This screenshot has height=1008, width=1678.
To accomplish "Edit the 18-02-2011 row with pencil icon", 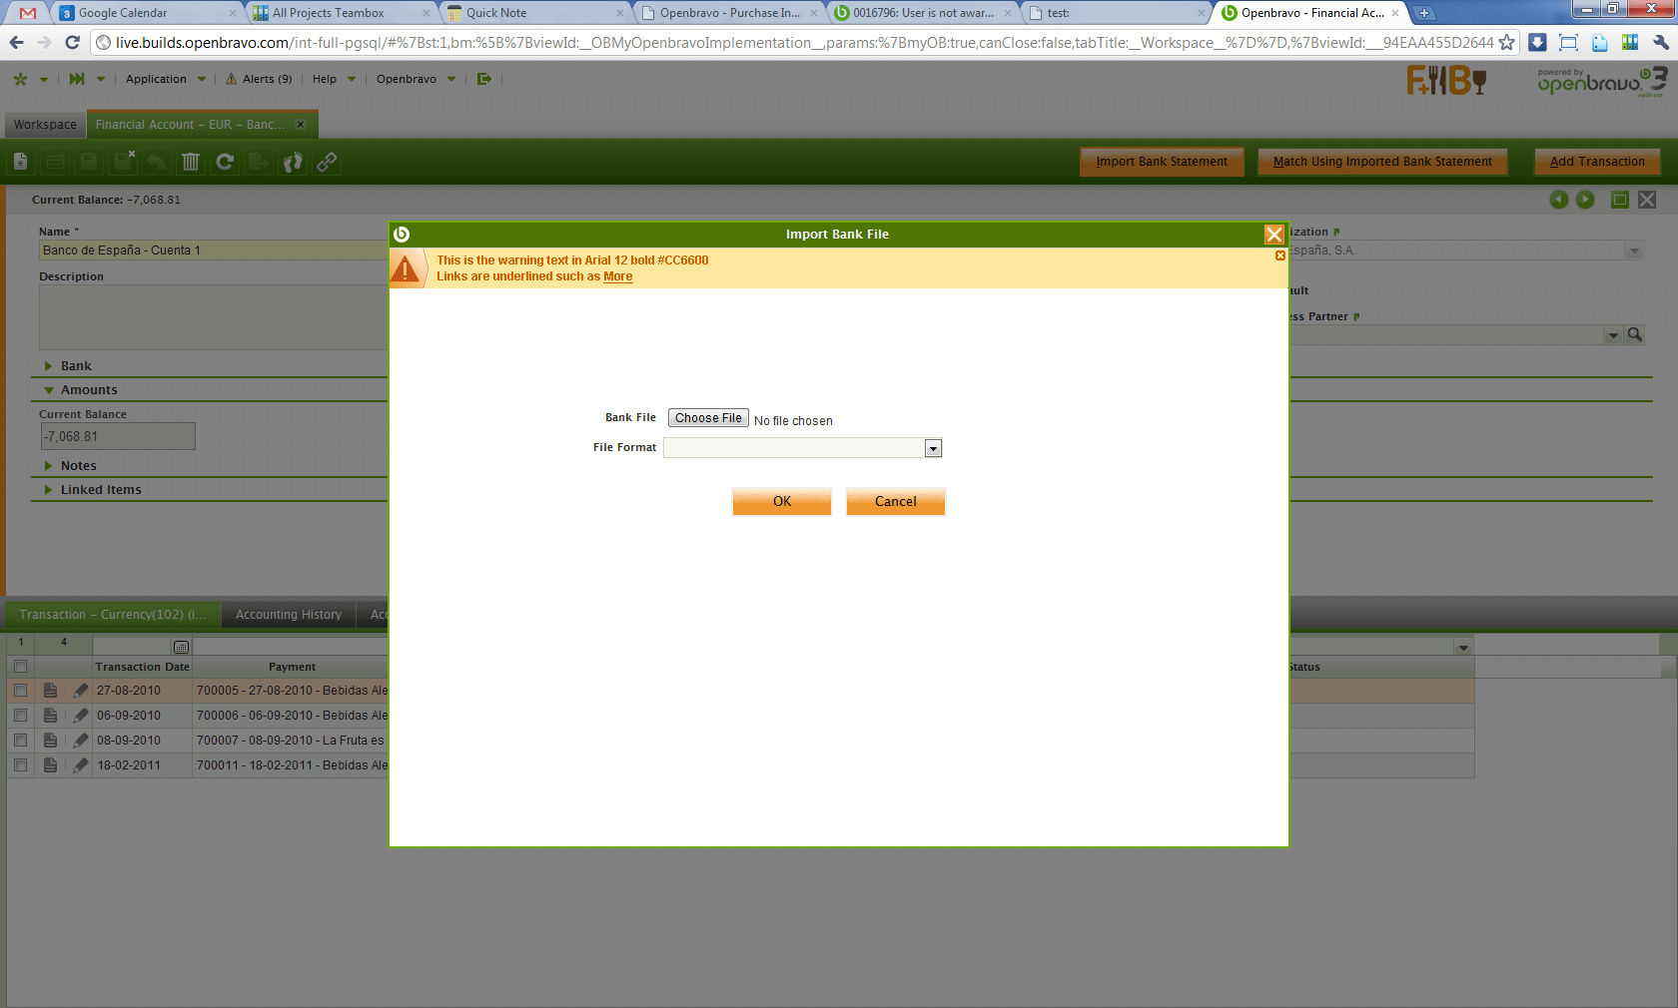I will pyautogui.click(x=81, y=765).
